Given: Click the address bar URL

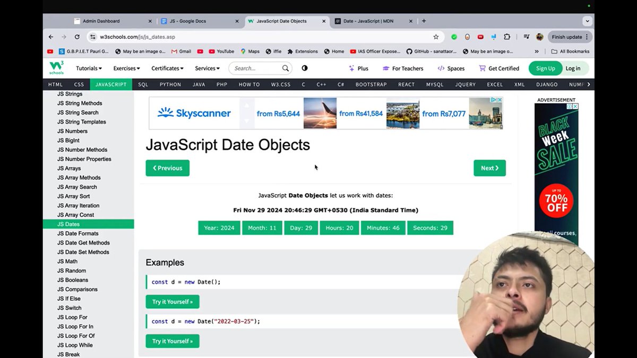Looking at the screenshot, I should pos(137,37).
